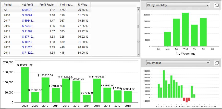This screenshot has width=222, height=109.
Task: Select the 2014 period row
Action: point(46,37)
